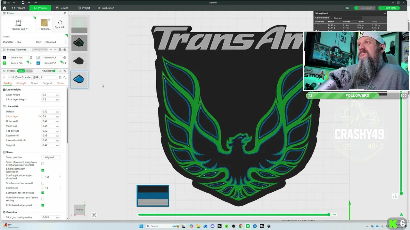Reset process preset changes icon

[x=4, y=77]
